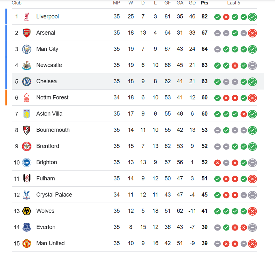Screen dimensions: 275x255
Task: Click the Brentford club crest icon
Action: tap(27, 146)
